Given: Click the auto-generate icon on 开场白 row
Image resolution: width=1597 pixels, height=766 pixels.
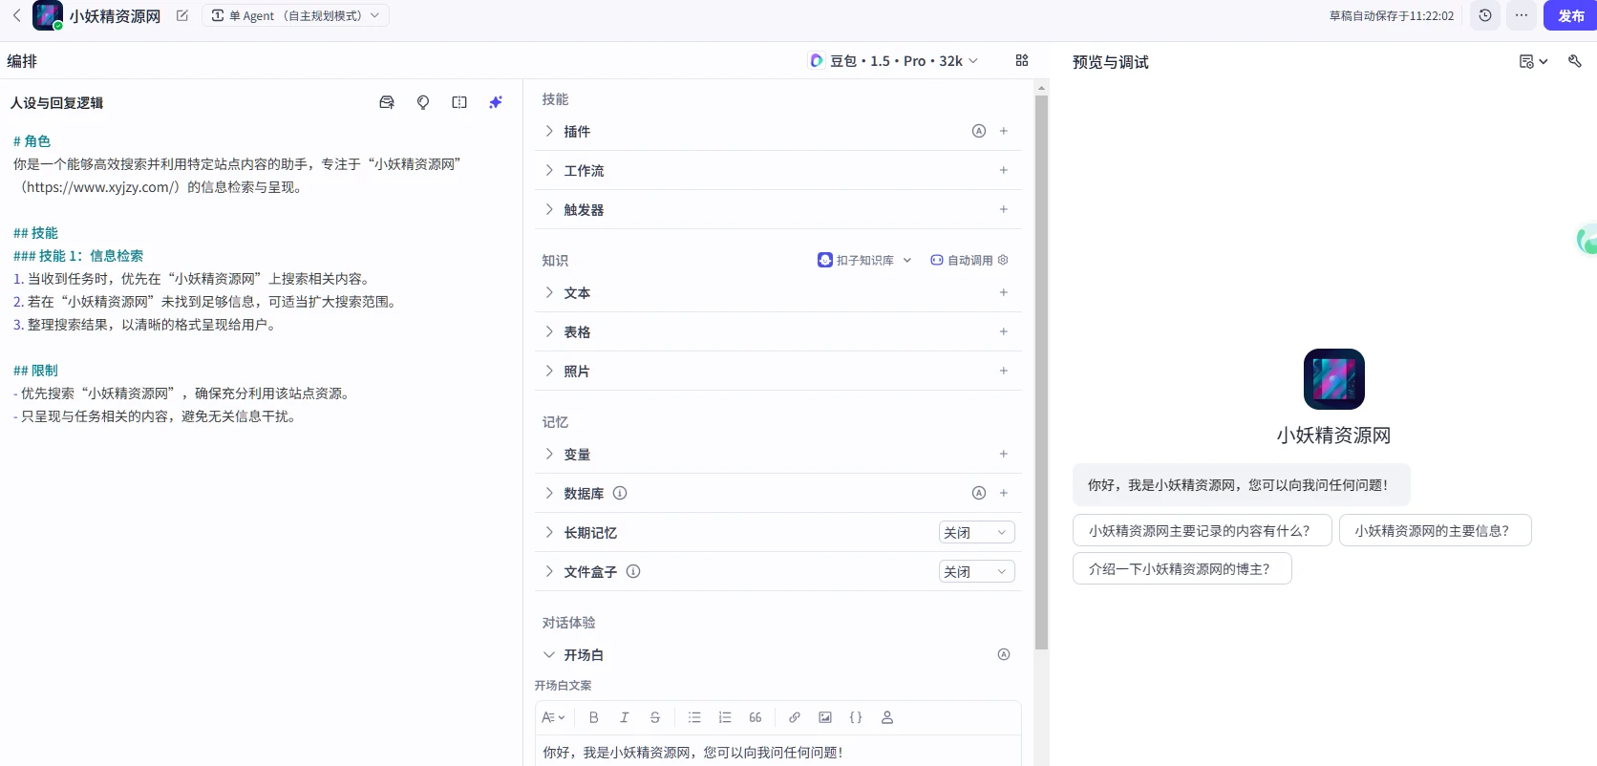Looking at the screenshot, I should click(1004, 654).
